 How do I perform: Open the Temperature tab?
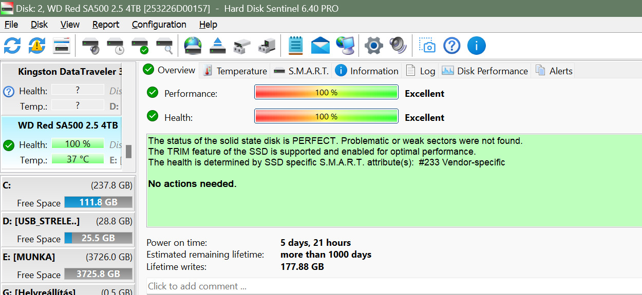(235, 71)
